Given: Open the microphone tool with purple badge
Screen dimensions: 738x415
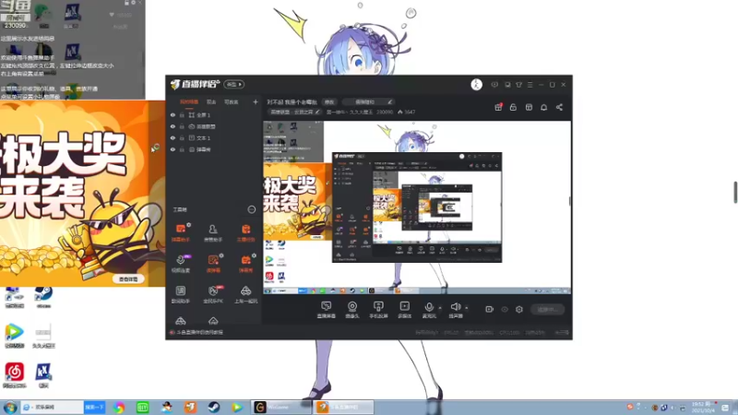Looking at the screenshot, I should [181, 263].
